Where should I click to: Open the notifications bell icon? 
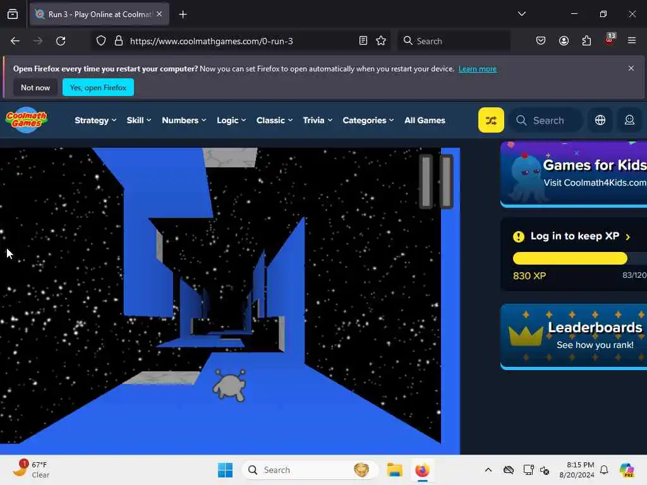coord(604,470)
